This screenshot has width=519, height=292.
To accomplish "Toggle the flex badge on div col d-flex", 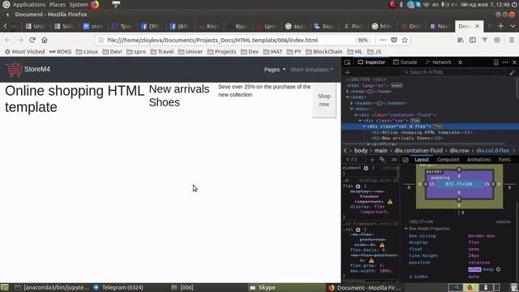I will (438, 127).
